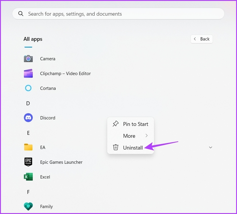Open Discord using its icon

tap(28, 118)
